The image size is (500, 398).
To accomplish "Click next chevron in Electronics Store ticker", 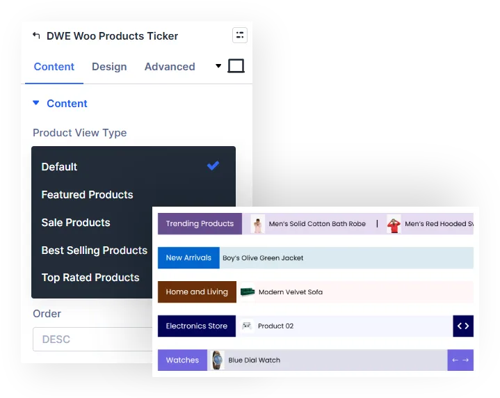I will pyautogui.click(x=467, y=326).
